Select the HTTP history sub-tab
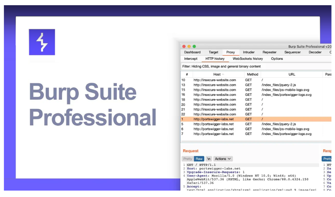Viewport: 335px width, 197px height. click(215, 59)
